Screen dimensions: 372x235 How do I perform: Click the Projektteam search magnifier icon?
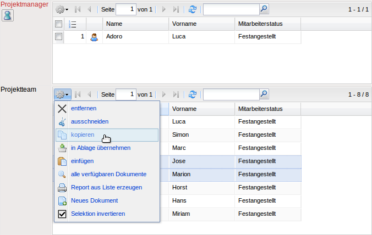(264, 94)
